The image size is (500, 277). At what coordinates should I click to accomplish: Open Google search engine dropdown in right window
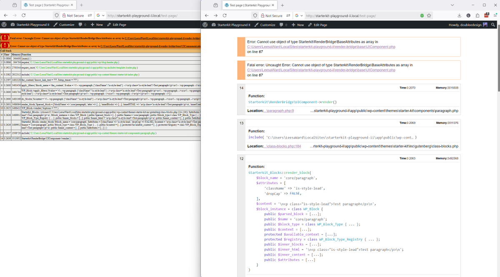[x=299, y=15]
